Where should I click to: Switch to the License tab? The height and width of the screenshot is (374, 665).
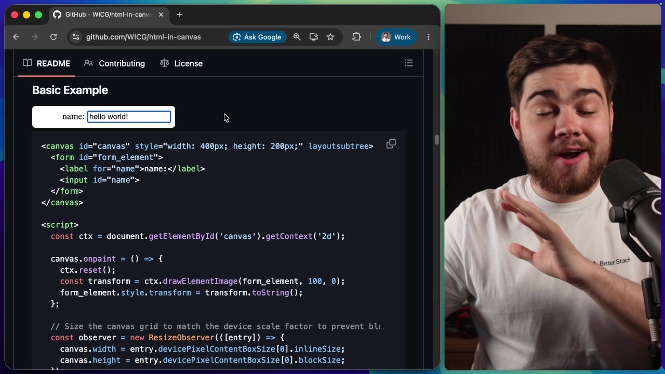pos(188,63)
